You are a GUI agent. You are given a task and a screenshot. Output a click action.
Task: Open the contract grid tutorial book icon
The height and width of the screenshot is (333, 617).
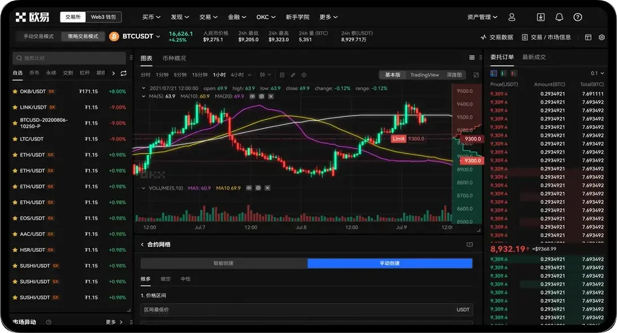point(470,244)
